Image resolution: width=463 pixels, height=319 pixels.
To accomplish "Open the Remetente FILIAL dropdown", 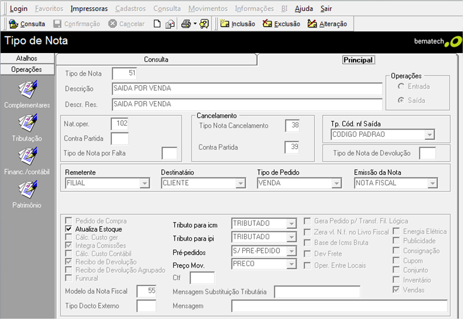I will pos(144,183).
